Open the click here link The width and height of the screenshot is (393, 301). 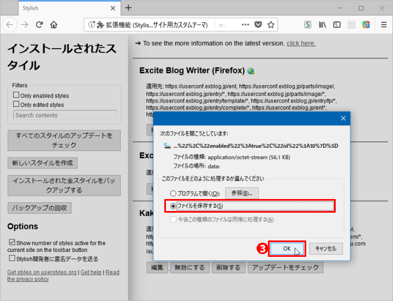(301, 43)
